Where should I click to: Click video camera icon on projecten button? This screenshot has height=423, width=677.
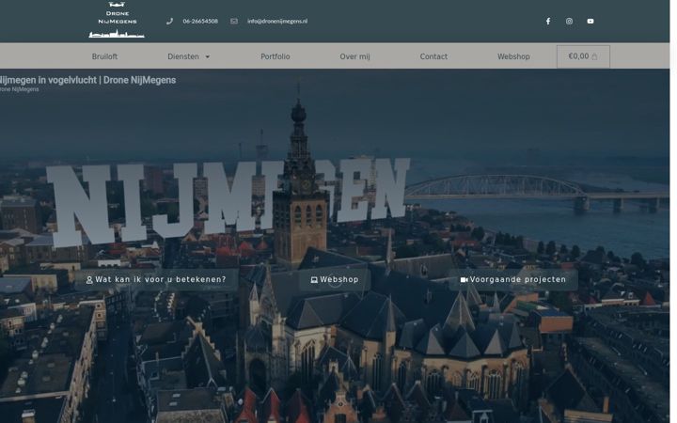[464, 280]
